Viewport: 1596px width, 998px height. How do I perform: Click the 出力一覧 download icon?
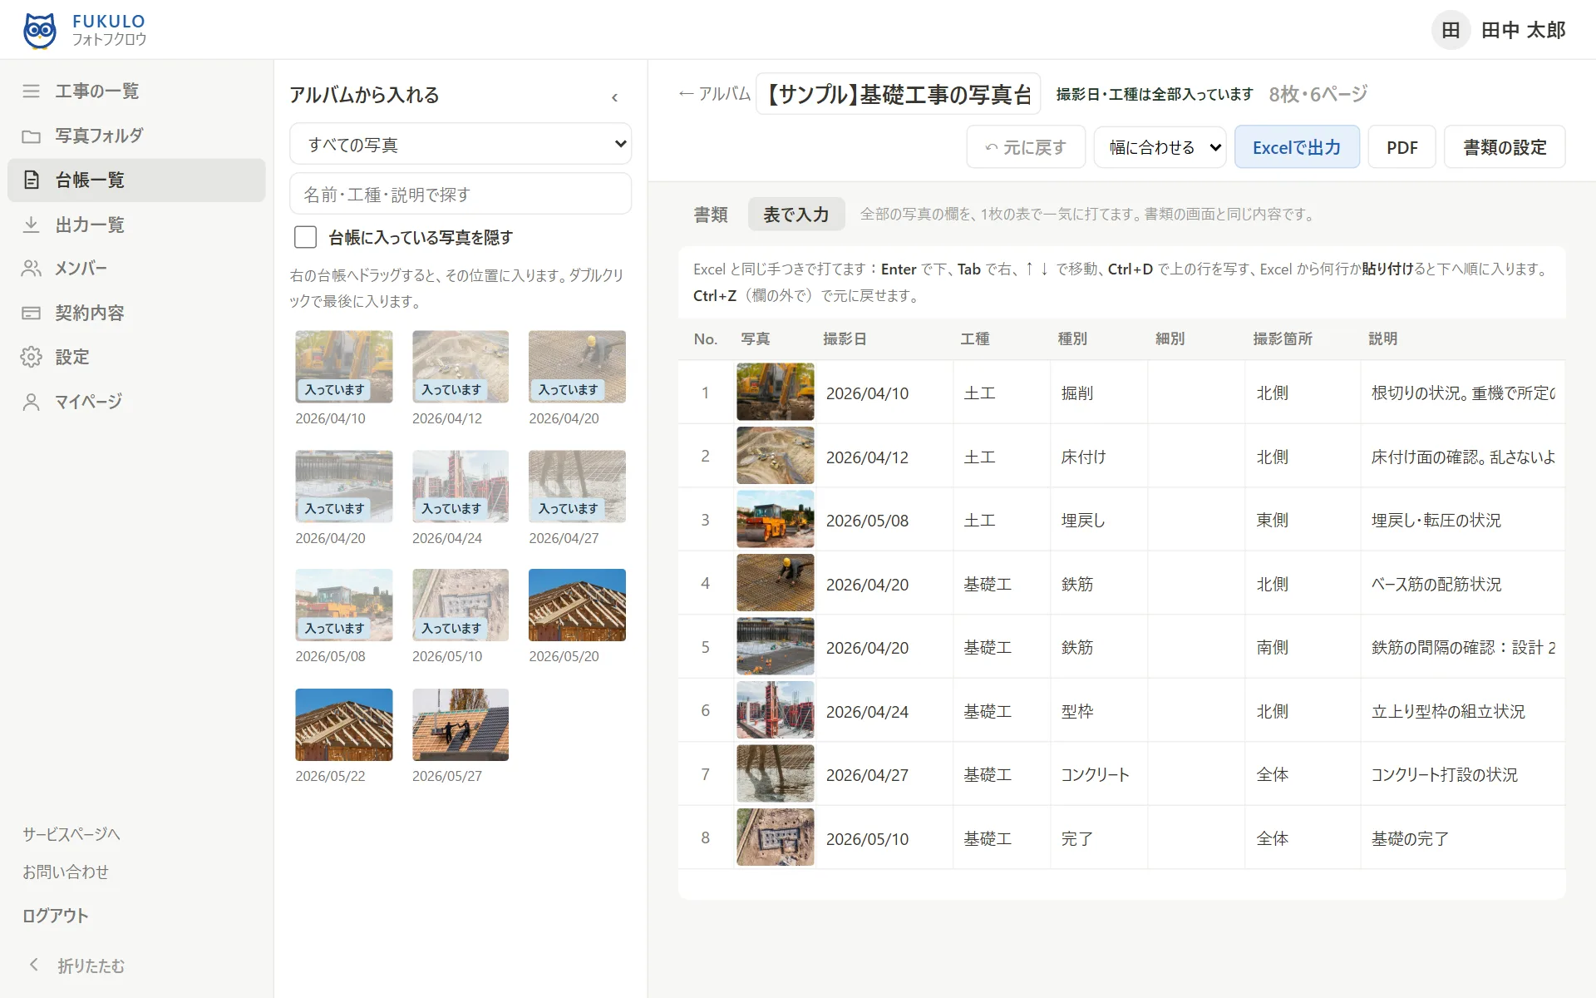(x=31, y=225)
